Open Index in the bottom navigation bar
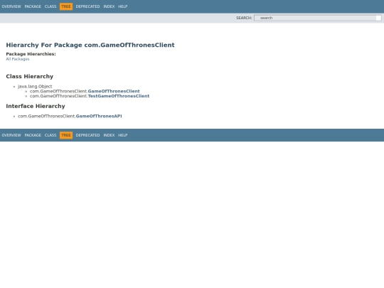The width and height of the screenshot is (384, 288). [x=109, y=135]
